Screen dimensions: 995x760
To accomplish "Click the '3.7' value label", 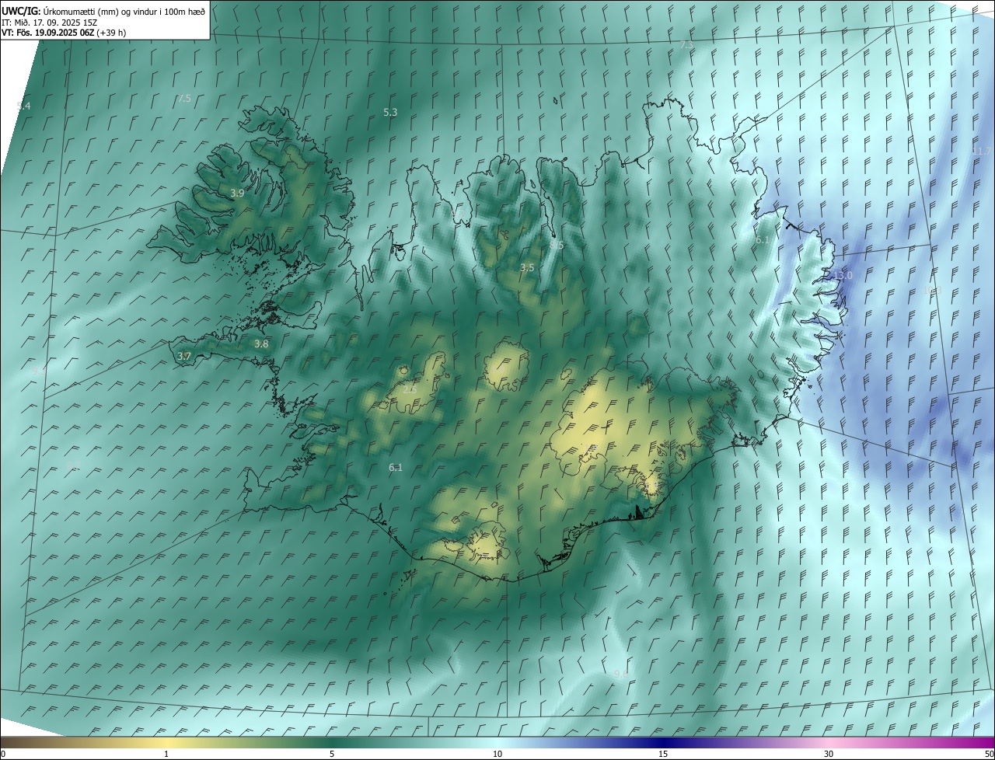I will pyautogui.click(x=184, y=356).
